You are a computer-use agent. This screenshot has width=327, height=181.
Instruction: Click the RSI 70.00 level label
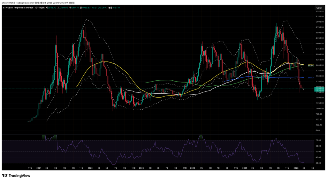tap(309, 140)
